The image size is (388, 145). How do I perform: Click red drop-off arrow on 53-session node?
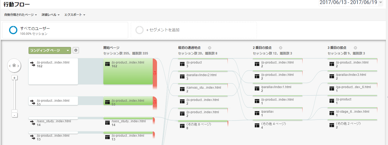click(155, 102)
